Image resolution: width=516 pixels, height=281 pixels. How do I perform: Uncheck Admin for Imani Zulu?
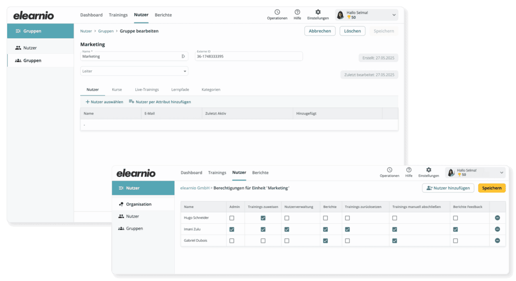click(232, 229)
